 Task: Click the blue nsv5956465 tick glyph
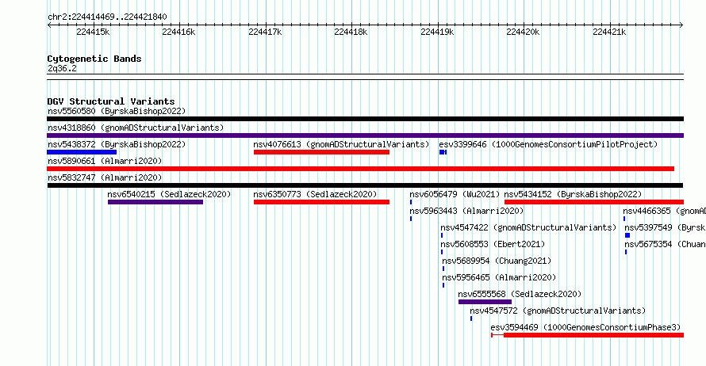point(443,285)
